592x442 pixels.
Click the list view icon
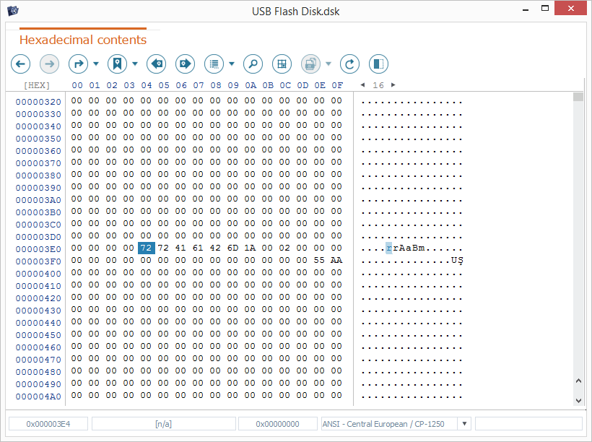[214, 64]
